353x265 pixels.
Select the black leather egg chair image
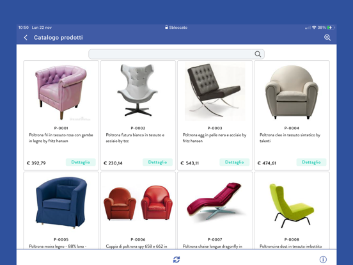pyautogui.click(x=215, y=92)
